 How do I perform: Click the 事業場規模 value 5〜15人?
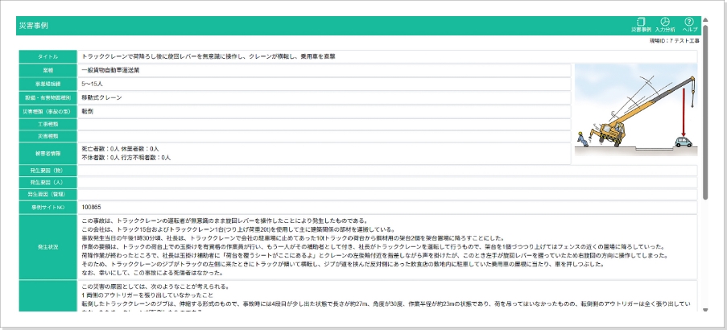[93, 83]
